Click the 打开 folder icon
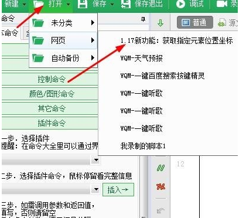 (x=39, y=4)
